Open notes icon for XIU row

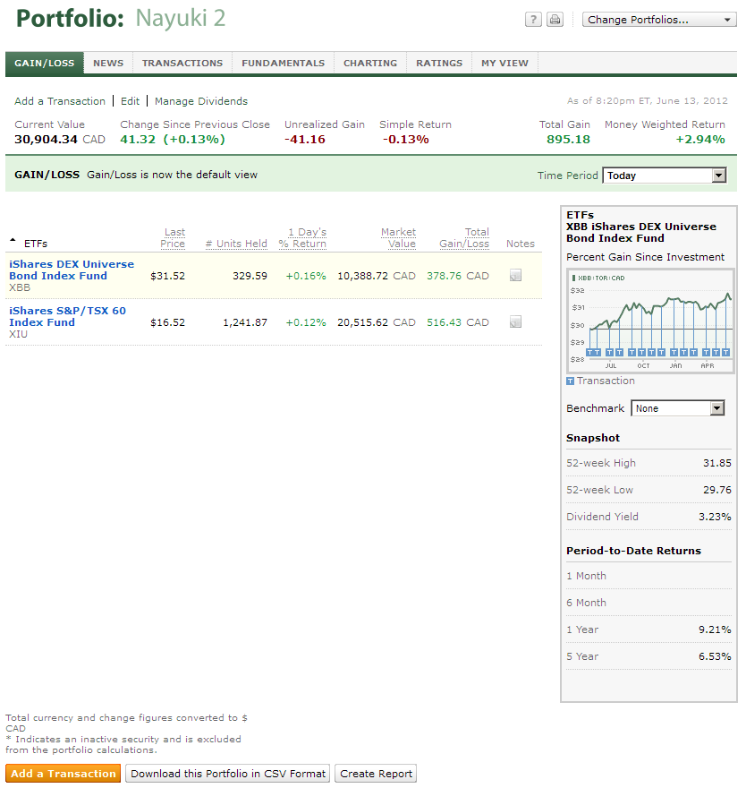pos(515,321)
